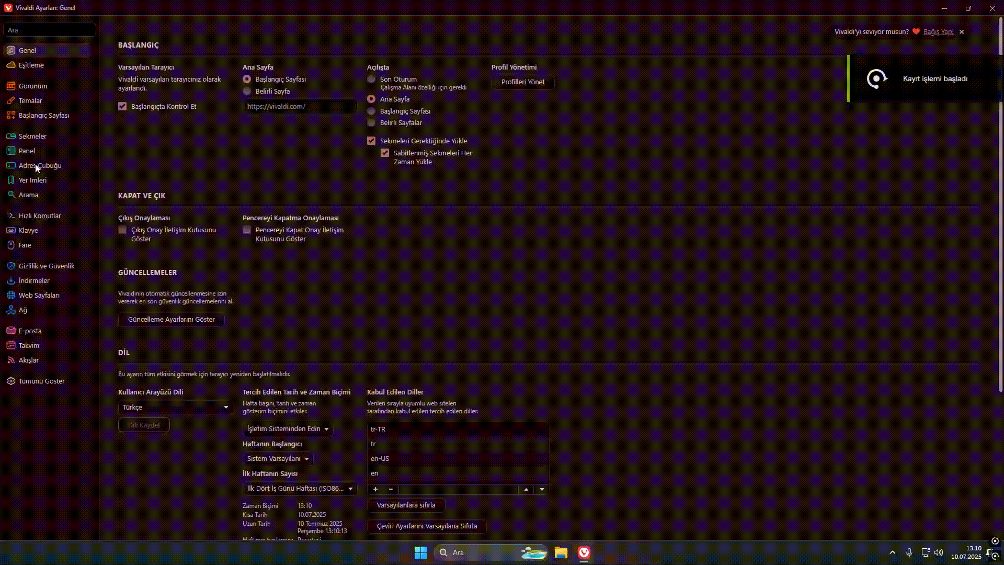The height and width of the screenshot is (565, 1004).
Task: Select Başlangıç Sayfası under Ana Sayfa
Action: (x=247, y=80)
